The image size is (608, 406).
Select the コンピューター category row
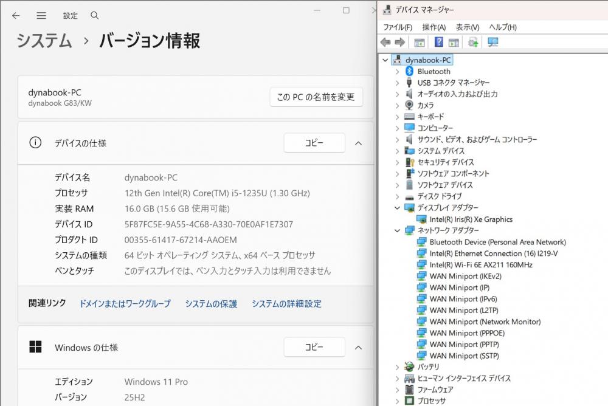(x=435, y=128)
